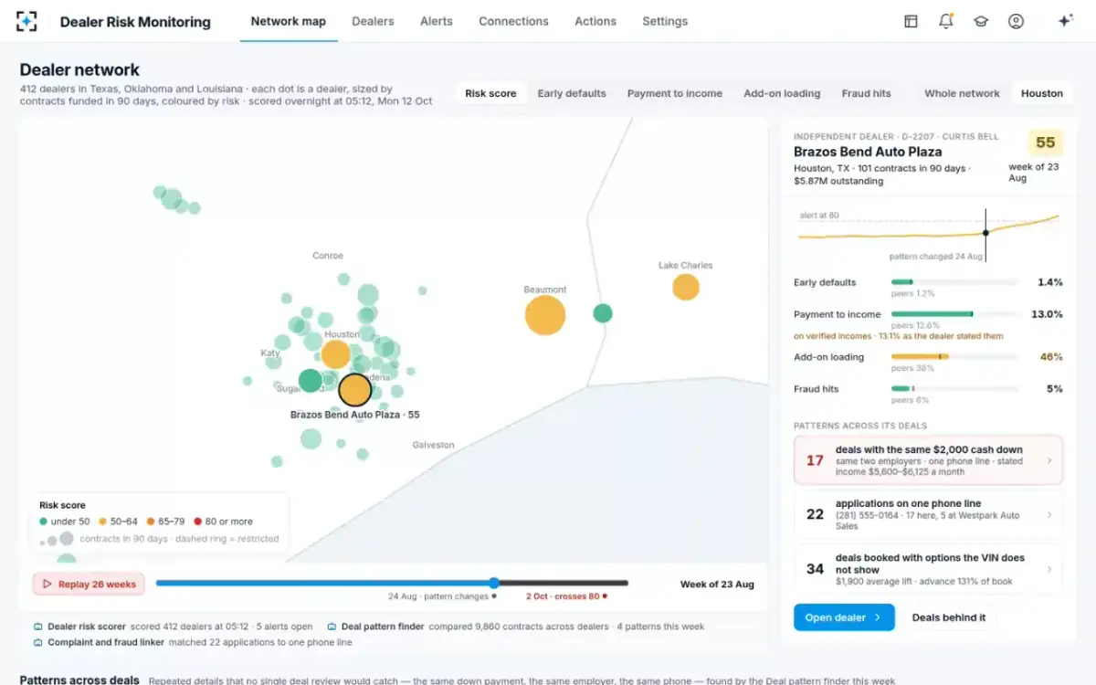Image resolution: width=1096 pixels, height=685 pixels.
Task: Select the Brazos Bend Auto Plaza dealer dot
Action: 354,390
